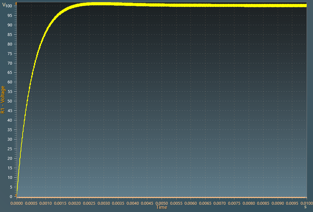Viewport: 313px width, 212px height.
Task: Click the 0.0025 time axis label
Action: (x=89, y=203)
